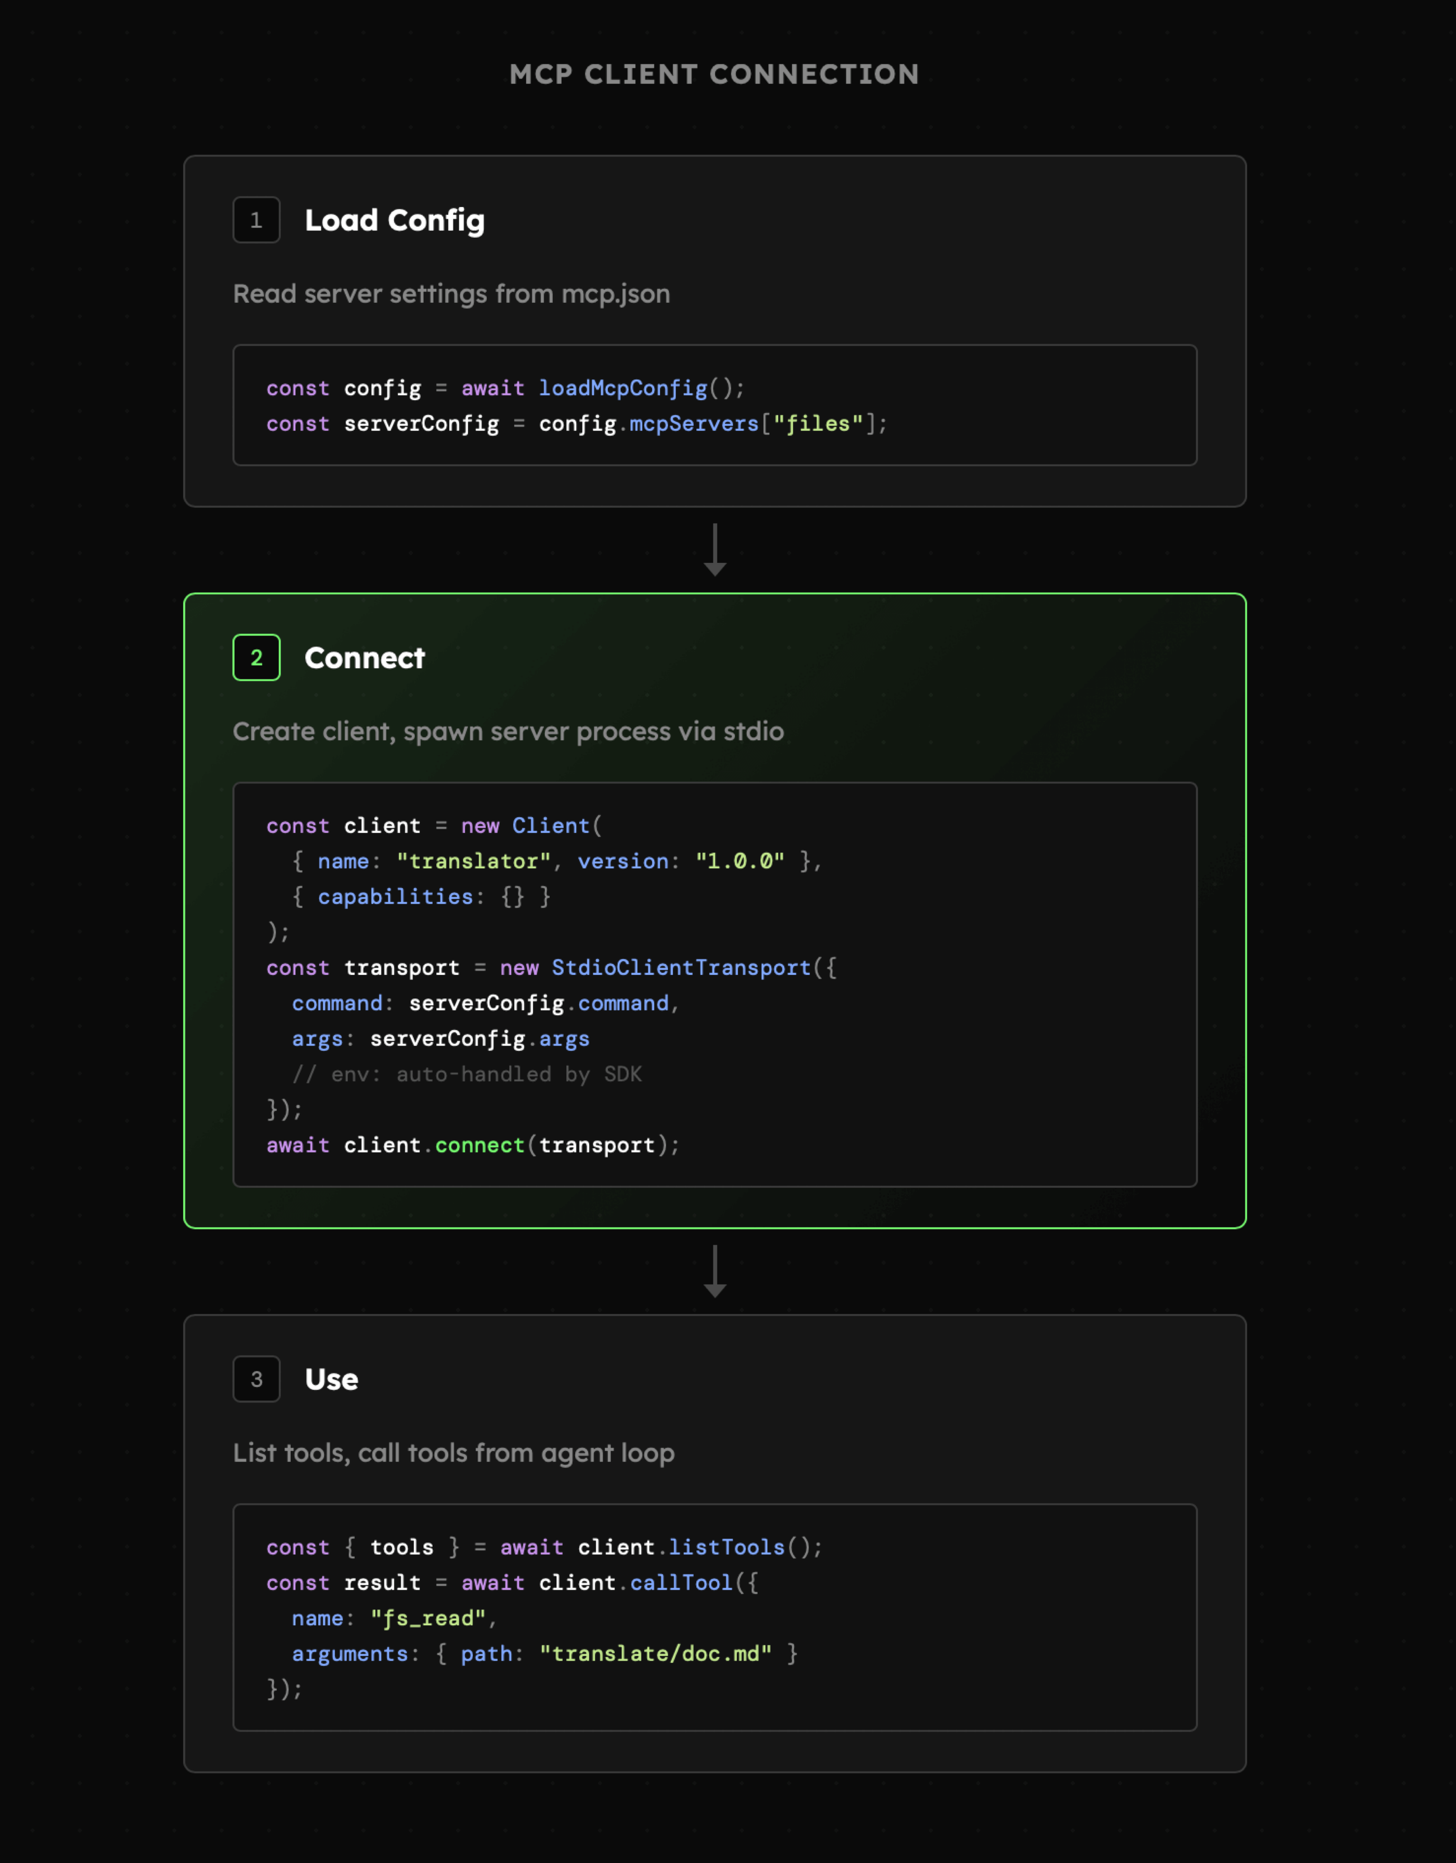Click the MCP CLIENT CONNECTION title
The width and height of the screenshot is (1456, 1863).
(x=714, y=74)
